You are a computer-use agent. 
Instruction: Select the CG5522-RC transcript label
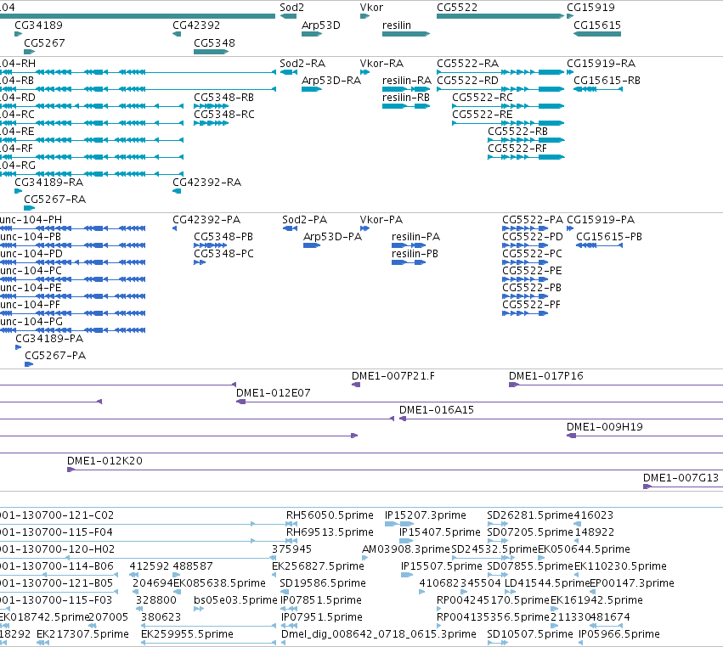point(483,98)
